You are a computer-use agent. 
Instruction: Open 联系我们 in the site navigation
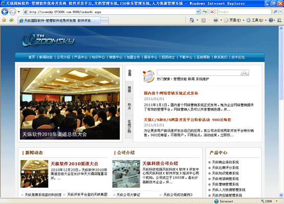(221, 57)
